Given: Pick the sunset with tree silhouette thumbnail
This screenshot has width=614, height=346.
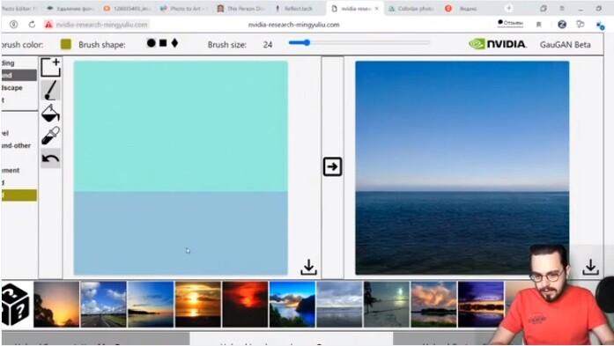Looking at the screenshot, I should tap(56, 304).
